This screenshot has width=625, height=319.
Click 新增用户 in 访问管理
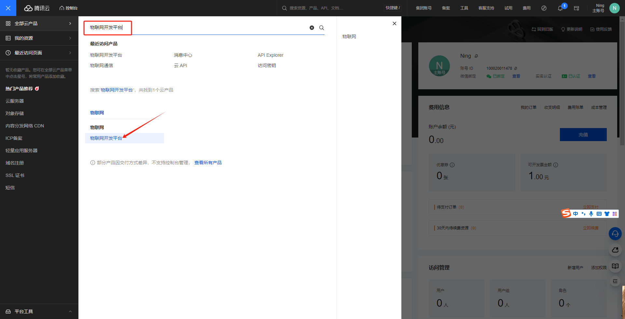[x=575, y=268]
